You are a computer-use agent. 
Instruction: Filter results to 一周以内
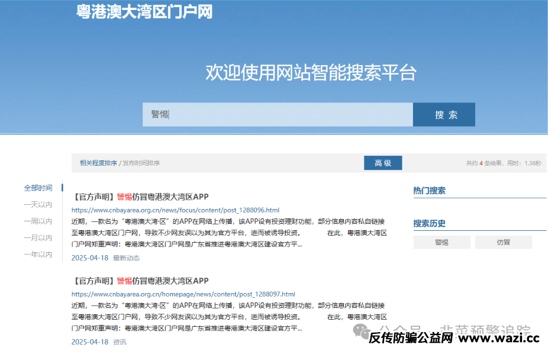coord(38,221)
